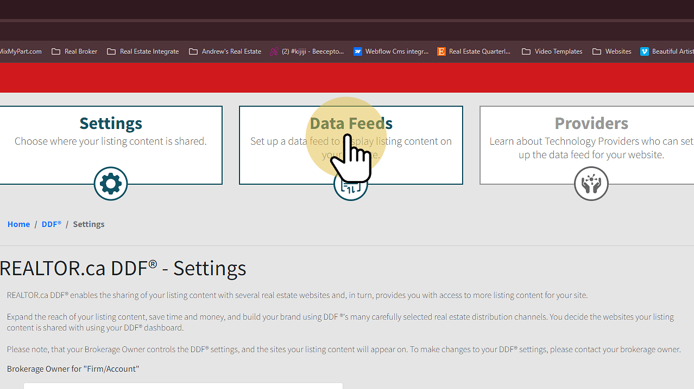694x389 pixels.
Task: Click 'Choose where your listing content is shared' text
Action: click(x=111, y=141)
